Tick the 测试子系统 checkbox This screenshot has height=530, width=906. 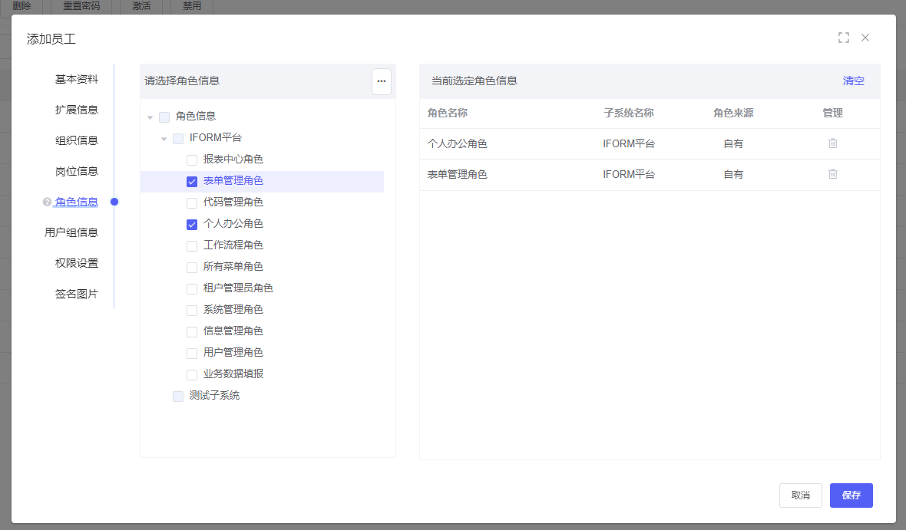[x=178, y=397]
